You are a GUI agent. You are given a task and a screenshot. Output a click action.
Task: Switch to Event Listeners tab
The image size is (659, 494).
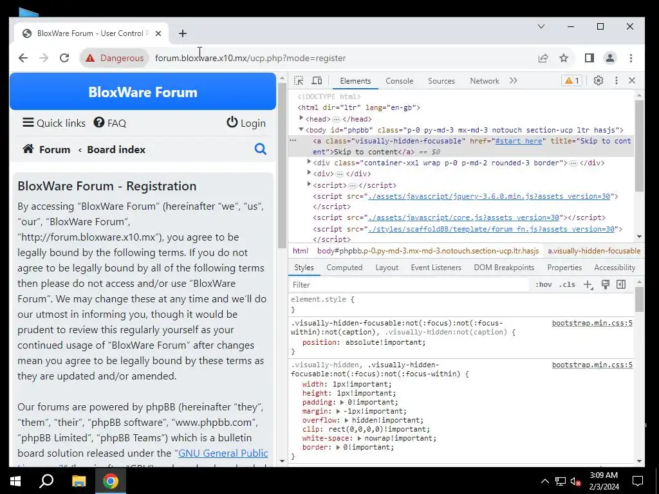(x=436, y=268)
